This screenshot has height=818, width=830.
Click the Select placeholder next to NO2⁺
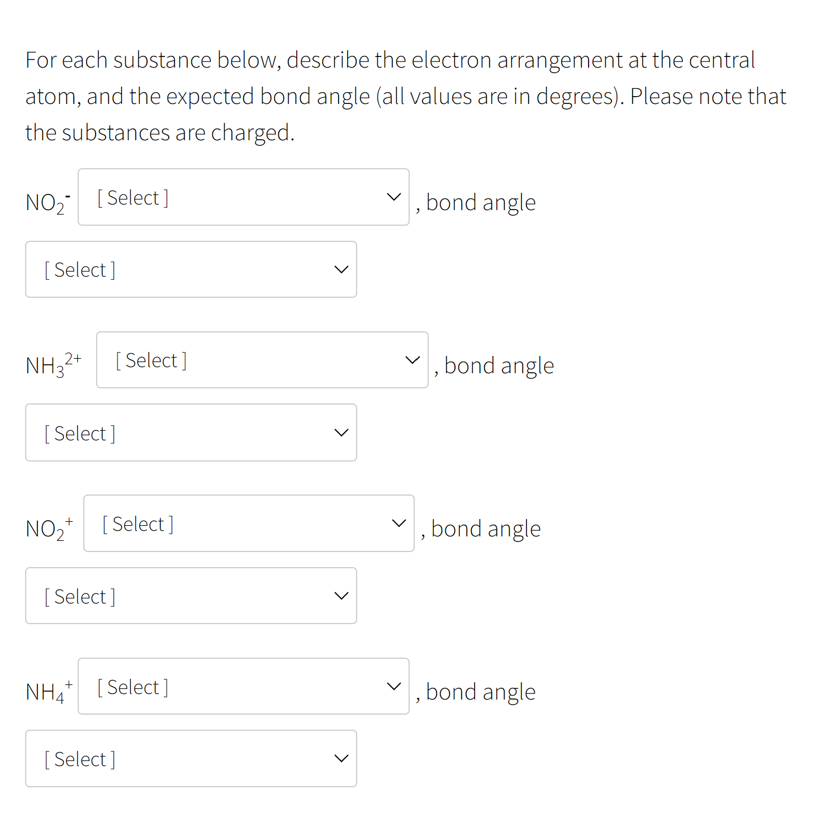pyautogui.click(x=136, y=523)
